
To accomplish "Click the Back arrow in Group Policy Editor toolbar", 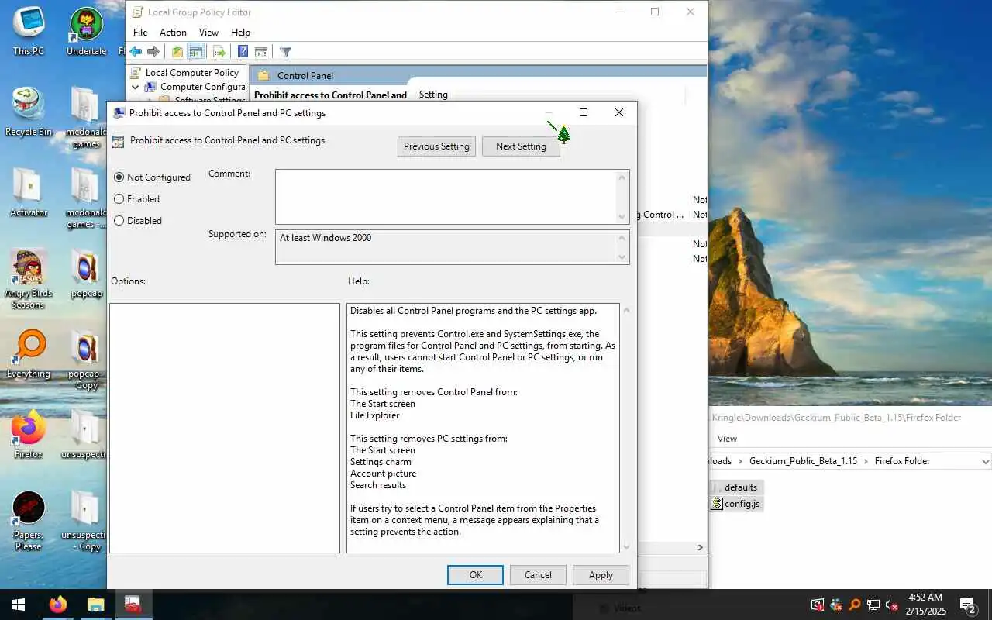I will [x=136, y=52].
